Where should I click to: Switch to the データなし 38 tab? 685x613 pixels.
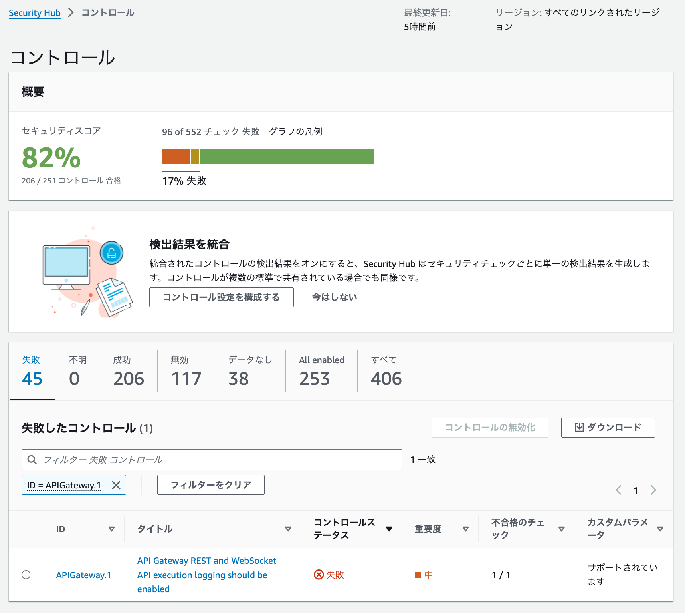click(x=250, y=372)
